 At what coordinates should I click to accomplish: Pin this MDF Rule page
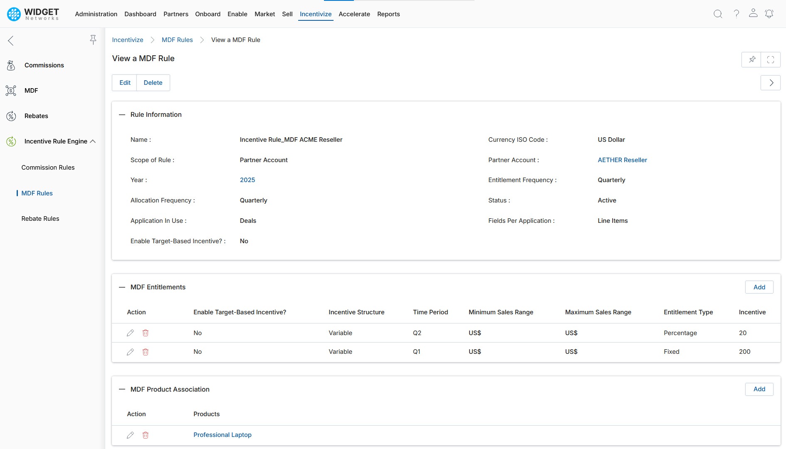click(x=752, y=59)
